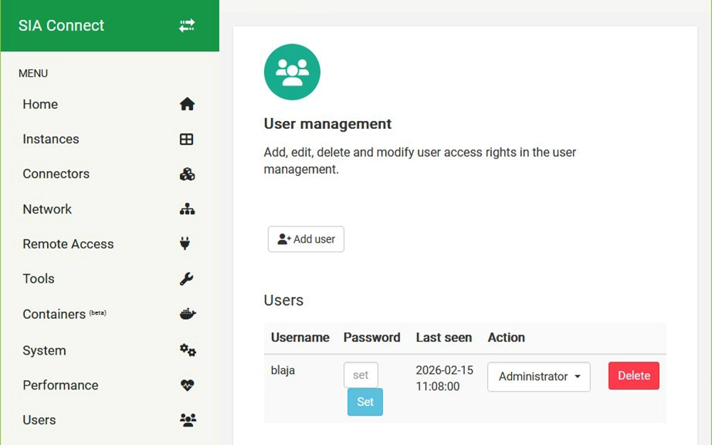712x445 pixels.
Task: Open the Home menu item
Action: click(x=41, y=104)
